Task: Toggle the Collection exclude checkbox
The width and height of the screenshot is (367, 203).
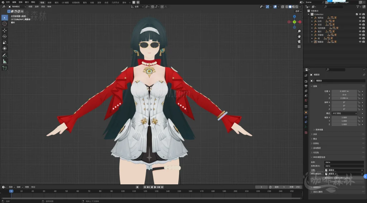Action: tap(357, 14)
